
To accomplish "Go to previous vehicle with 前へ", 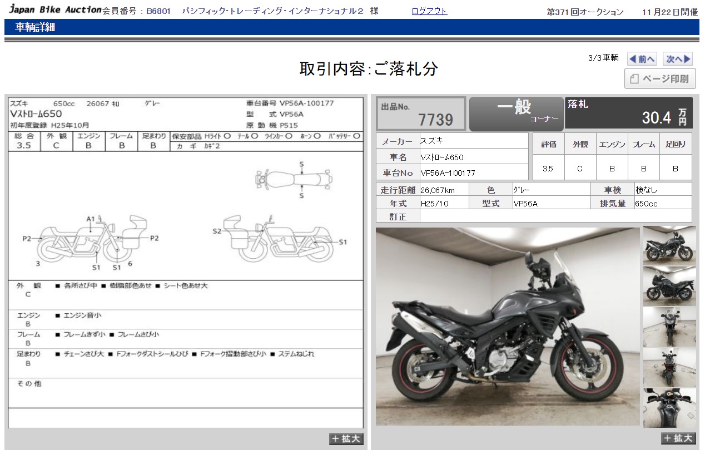I will pos(642,59).
